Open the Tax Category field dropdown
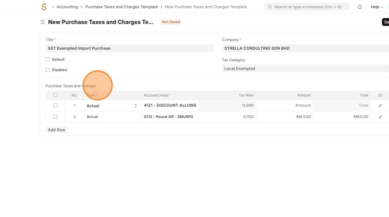389x217 pixels. pyautogui.click(x=305, y=69)
